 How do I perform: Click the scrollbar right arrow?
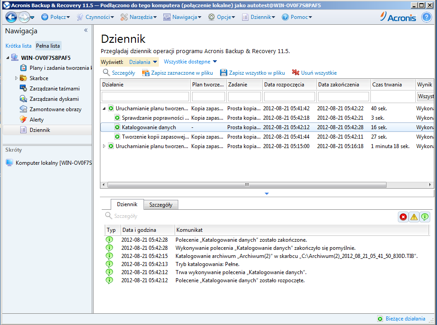click(430, 185)
